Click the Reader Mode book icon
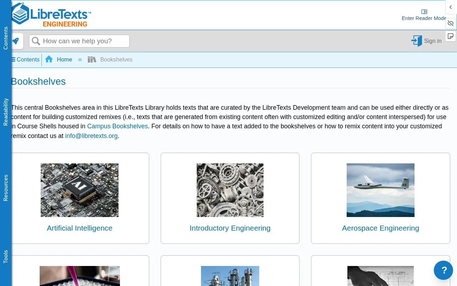Image resolution: width=457 pixels, height=286 pixels. coord(424,11)
